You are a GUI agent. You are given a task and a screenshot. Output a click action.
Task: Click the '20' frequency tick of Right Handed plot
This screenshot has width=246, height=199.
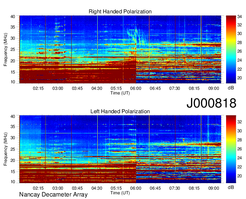(x=13, y=61)
